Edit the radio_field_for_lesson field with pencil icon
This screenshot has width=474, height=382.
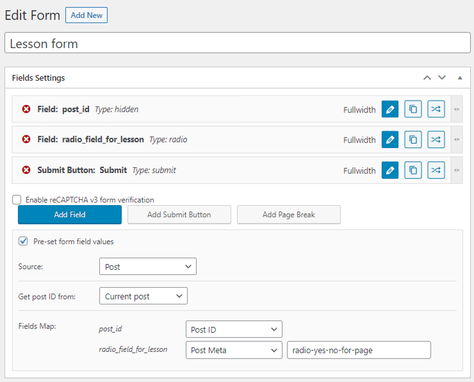390,139
